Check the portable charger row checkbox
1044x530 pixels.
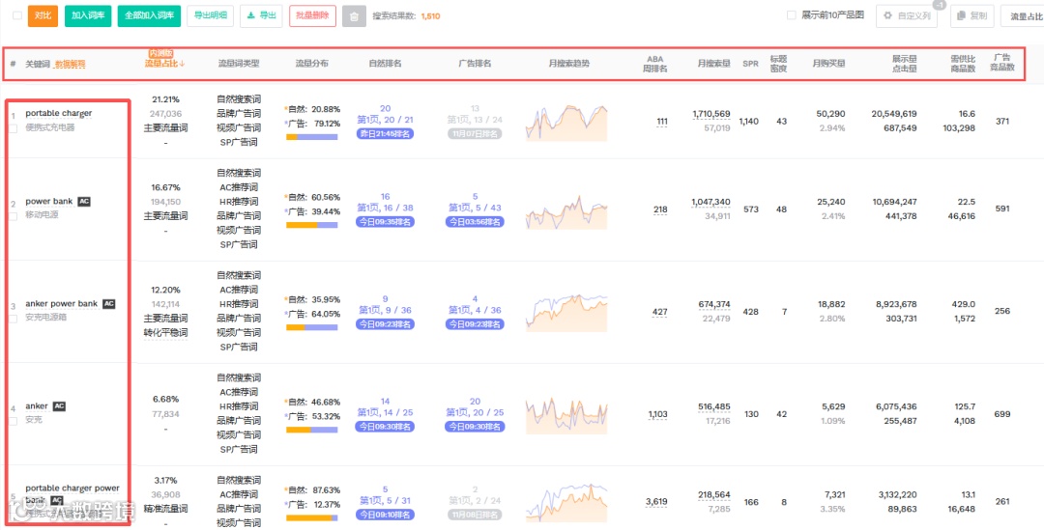click(14, 129)
